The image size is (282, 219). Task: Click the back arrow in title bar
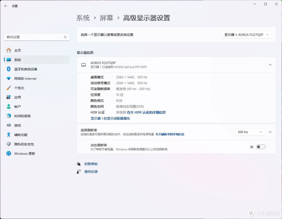coord(6,6)
